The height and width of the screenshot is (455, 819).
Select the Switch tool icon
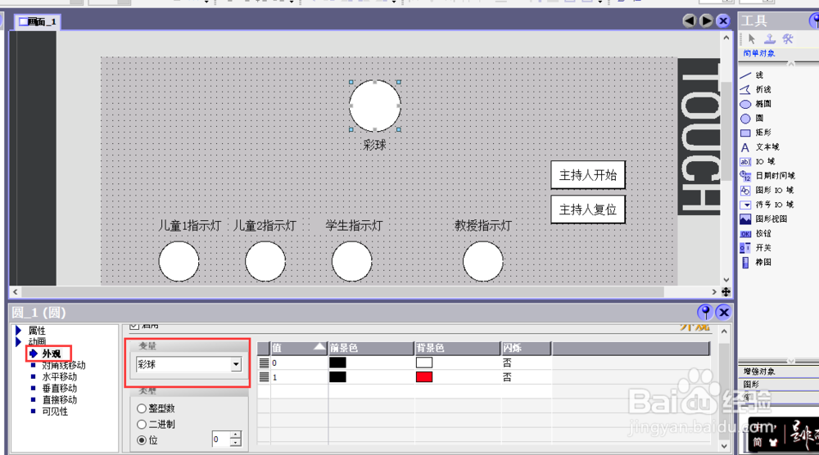745,248
